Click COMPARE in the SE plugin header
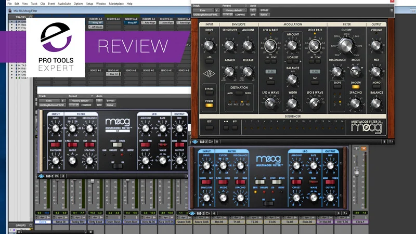 pos(86,105)
